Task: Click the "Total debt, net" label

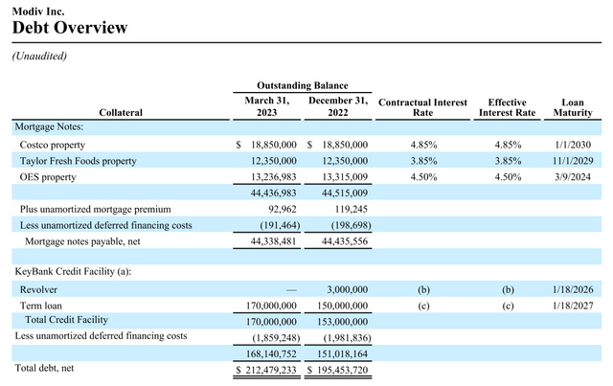Action: point(44,368)
